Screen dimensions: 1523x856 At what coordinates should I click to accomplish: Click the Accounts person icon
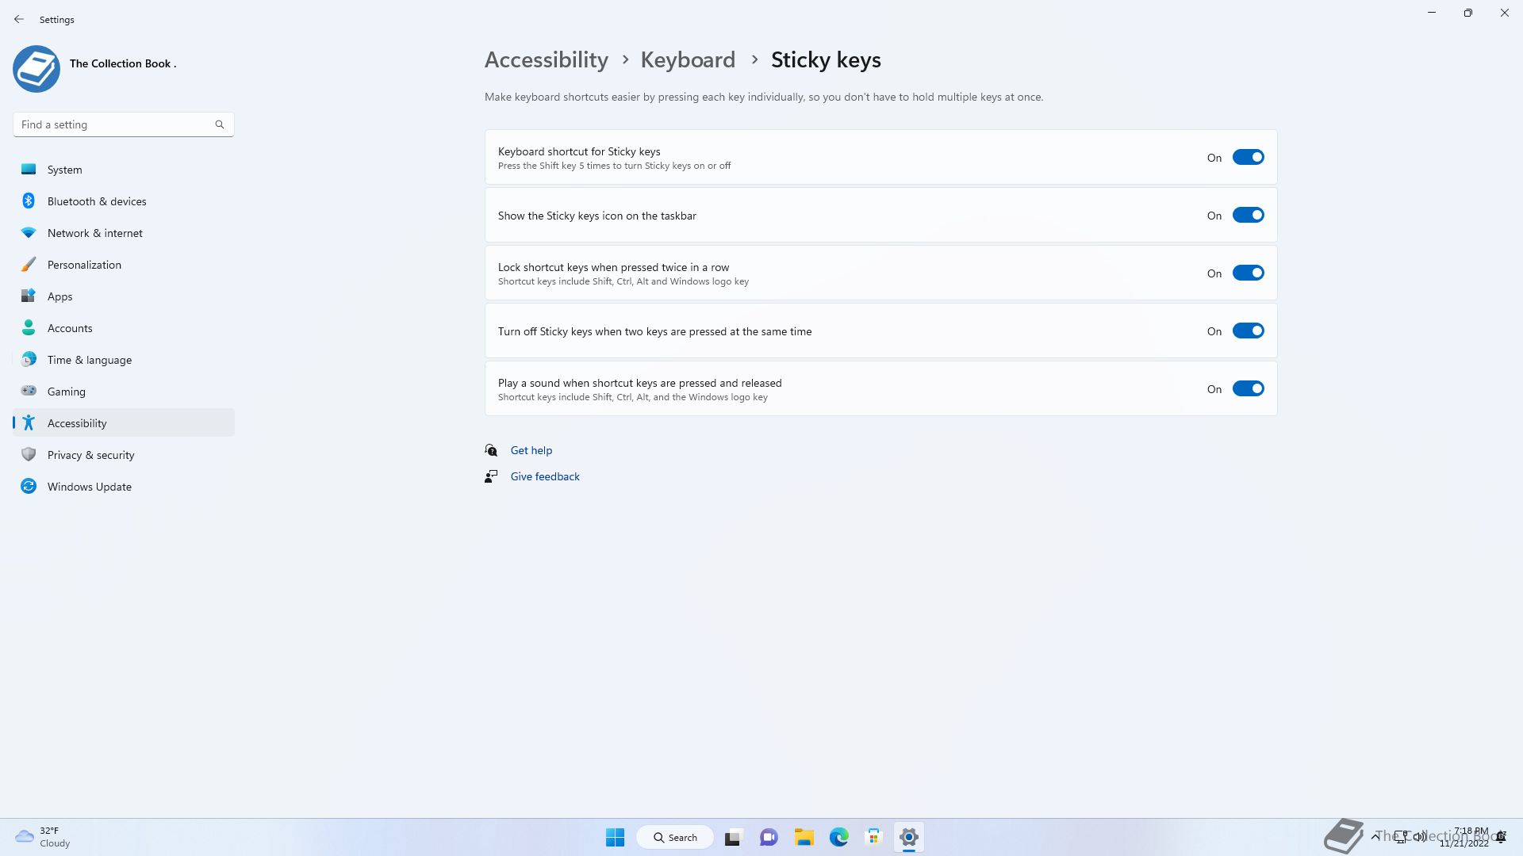[x=29, y=327]
